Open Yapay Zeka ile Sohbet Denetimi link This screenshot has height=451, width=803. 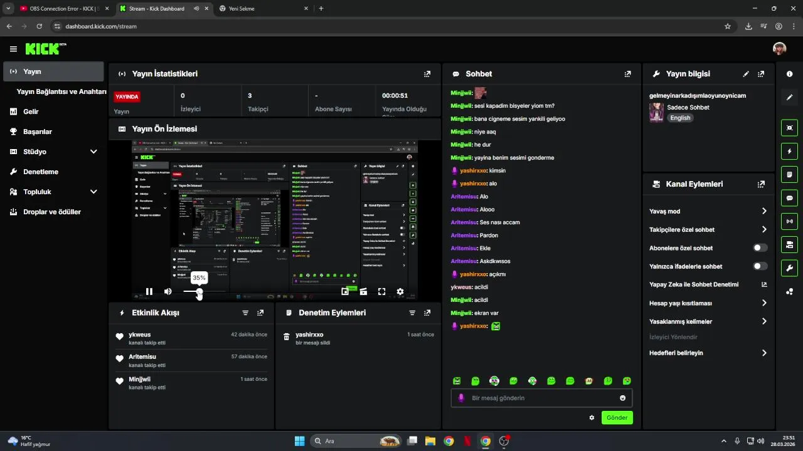(x=708, y=284)
